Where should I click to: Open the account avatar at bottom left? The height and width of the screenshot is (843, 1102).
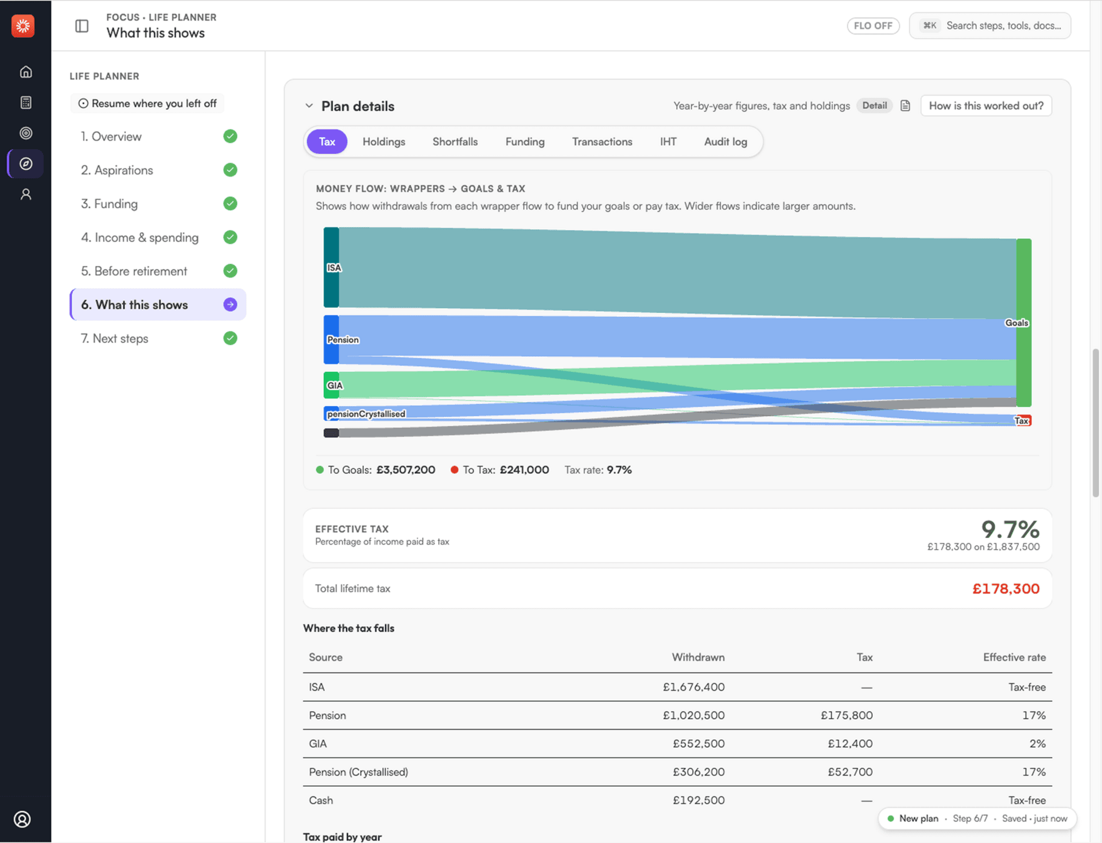(x=22, y=819)
